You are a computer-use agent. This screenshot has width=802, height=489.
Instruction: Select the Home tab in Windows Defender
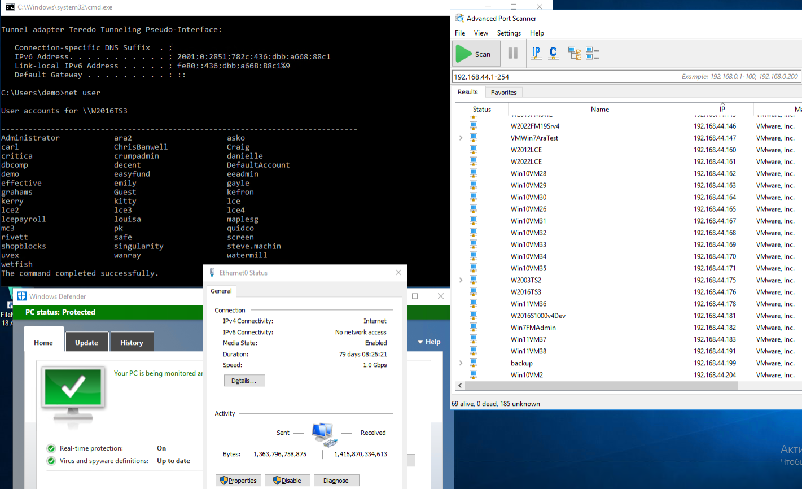pos(43,342)
